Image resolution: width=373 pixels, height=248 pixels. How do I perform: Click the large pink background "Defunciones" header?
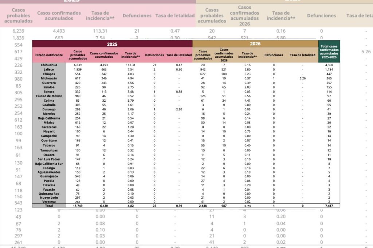137,16
